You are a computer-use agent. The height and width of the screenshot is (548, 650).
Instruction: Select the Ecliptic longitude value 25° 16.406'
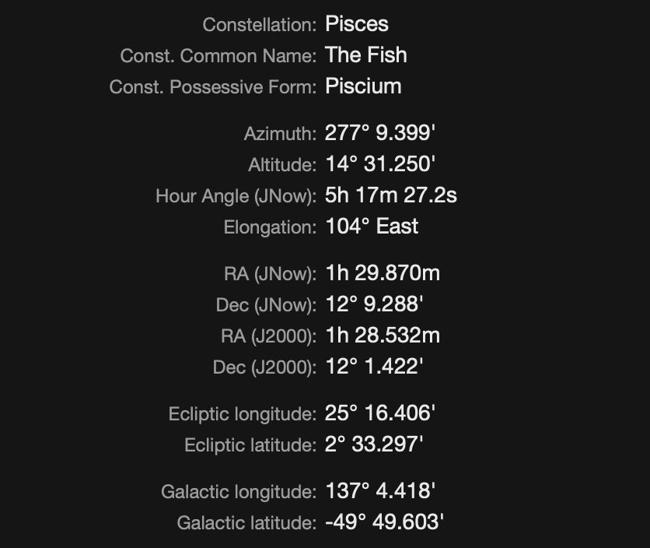click(x=379, y=413)
